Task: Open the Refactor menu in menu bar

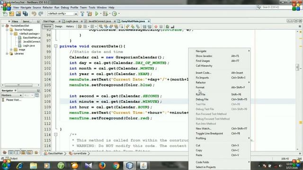Action: point(47,8)
